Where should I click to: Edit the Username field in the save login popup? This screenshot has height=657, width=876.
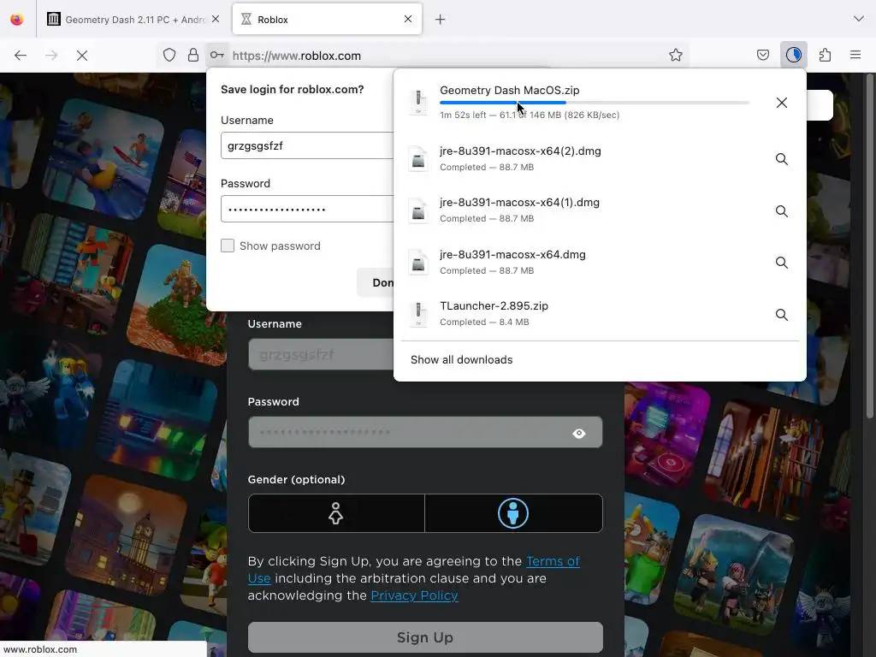[x=307, y=145]
